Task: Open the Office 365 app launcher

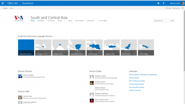Action: pos(3,3)
